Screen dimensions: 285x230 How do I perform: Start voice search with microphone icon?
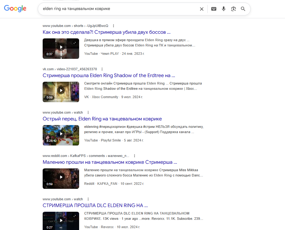(x=223, y=9)
